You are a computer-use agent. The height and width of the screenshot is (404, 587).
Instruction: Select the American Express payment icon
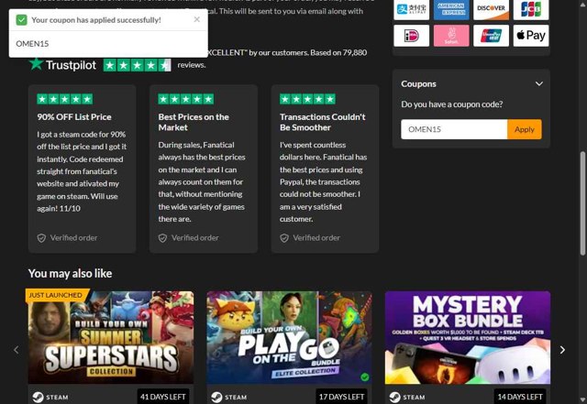click(x=451, y=8)
